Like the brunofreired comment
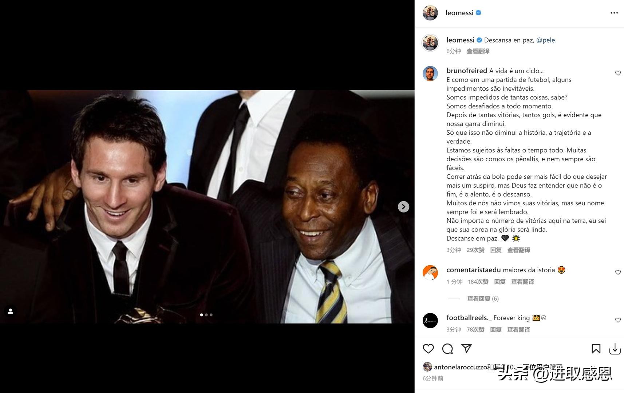 coord(618,73)
